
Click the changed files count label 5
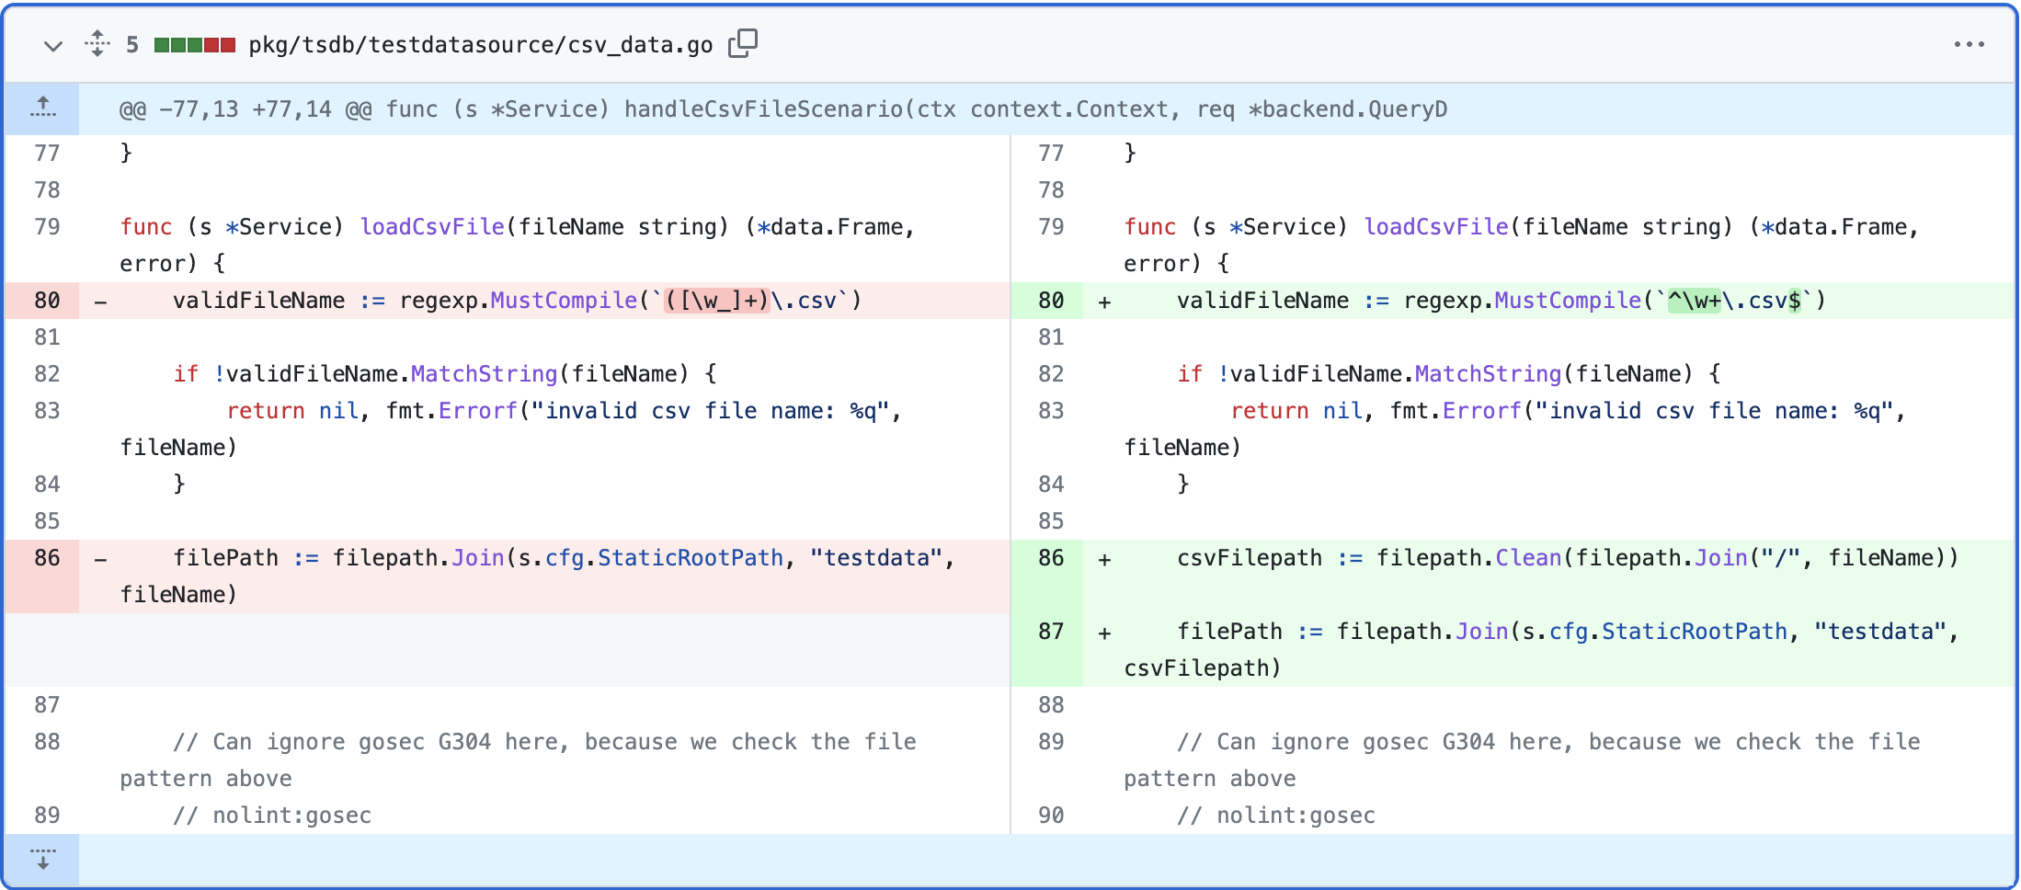pos(132,43)
